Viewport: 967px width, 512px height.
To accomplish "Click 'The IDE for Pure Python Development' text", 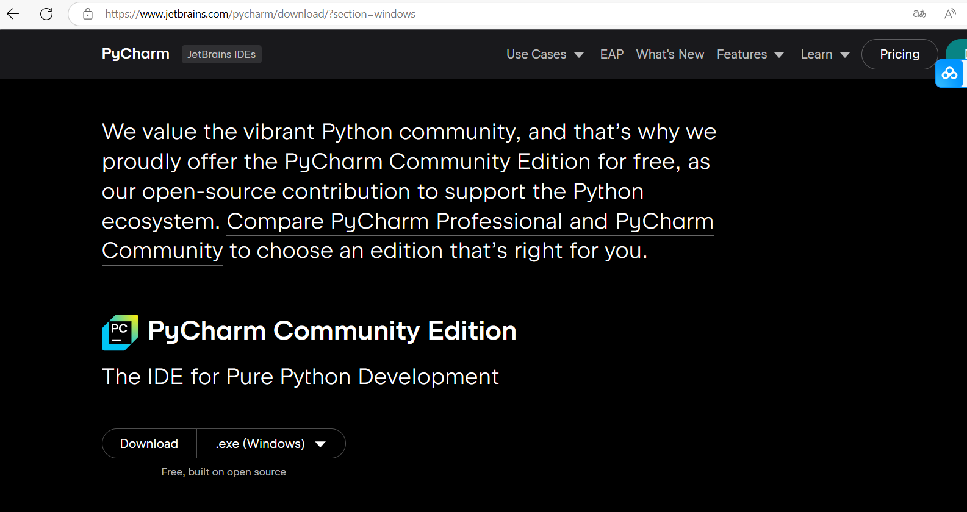I will (x=300, y=377).
